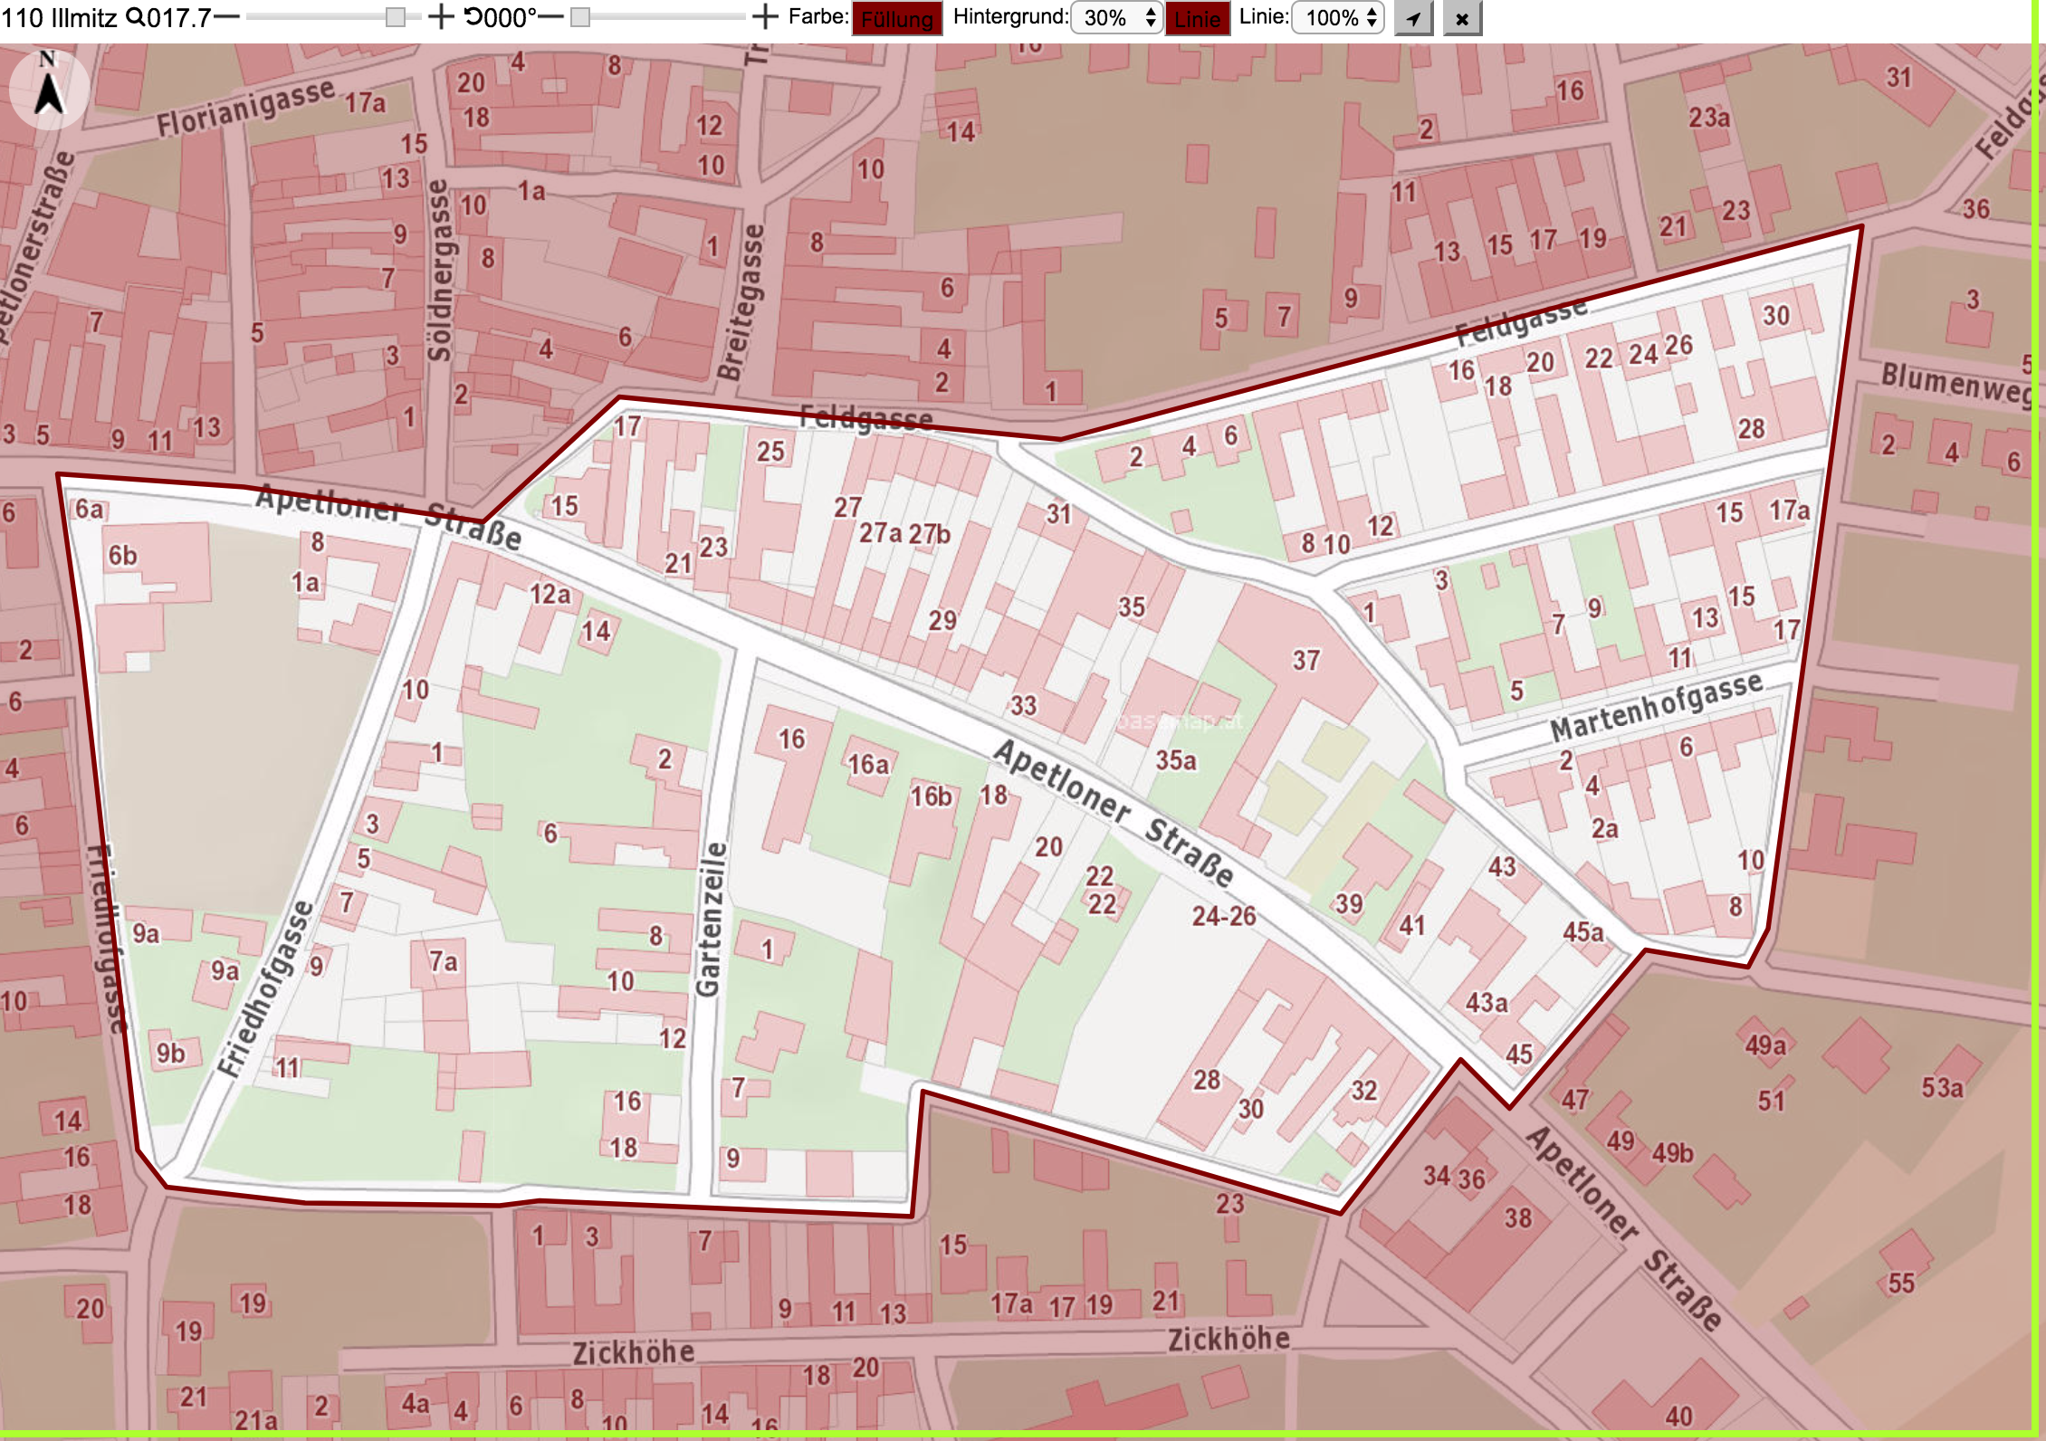Click the X close button in toolbar

pyautogui.click(x=1462, y=18)
